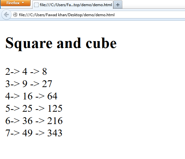Click the number 343 in last row
The image size is (185, 159).
55,133
